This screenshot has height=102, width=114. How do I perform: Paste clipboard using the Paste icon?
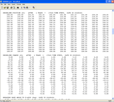click(x=27, y=8)
